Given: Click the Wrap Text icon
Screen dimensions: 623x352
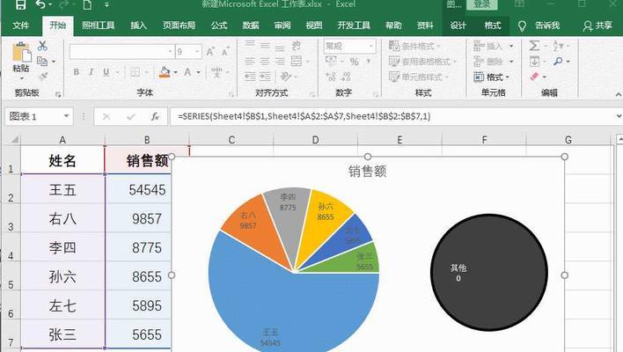Looking at the screenshot, I should point(297,45).
